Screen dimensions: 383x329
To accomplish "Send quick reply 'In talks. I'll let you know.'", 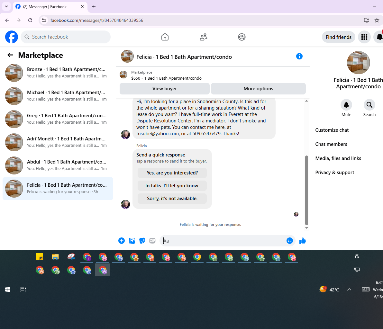I will pyautogui.click(x=172, y=186).
